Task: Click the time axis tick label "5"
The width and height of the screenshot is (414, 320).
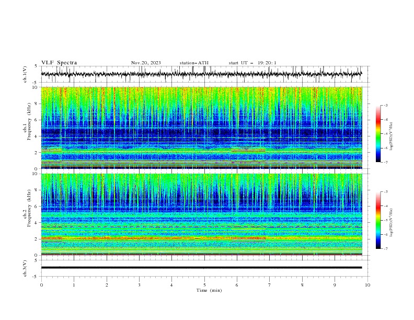Action: point(204,285)
